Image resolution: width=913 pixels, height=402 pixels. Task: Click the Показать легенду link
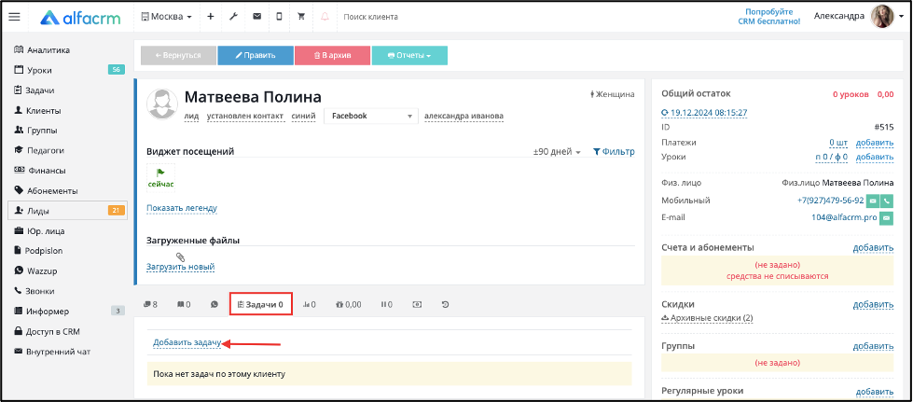click(182, 208)
